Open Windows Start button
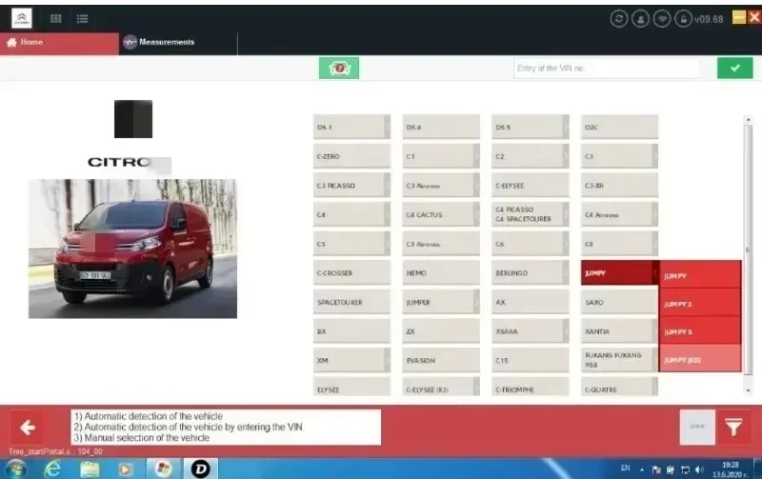 (15, 469)
